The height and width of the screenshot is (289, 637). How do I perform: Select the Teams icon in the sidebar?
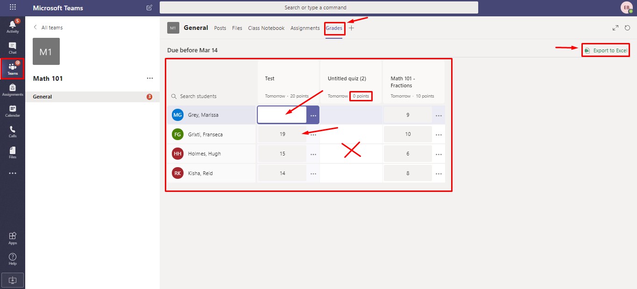point(13,69)
